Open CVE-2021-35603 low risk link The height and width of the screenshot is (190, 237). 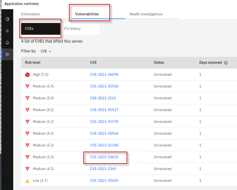[104, 180]
